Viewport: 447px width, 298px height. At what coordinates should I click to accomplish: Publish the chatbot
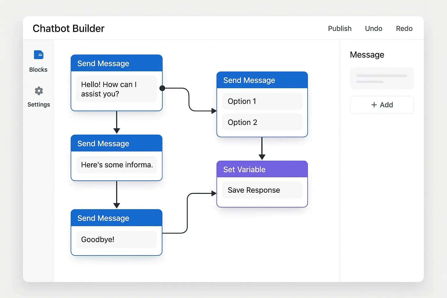coord(340,29)
